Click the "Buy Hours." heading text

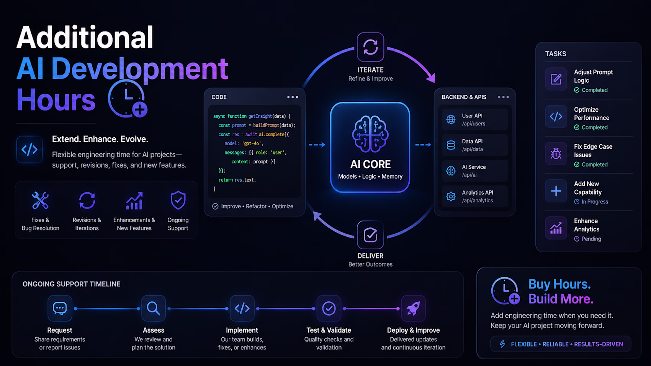(x=559, y=284)
